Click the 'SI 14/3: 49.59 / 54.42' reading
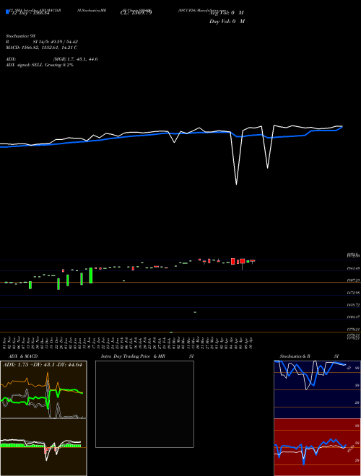The width and height of the screenshot is (361, 476). click(x=56, y=42)
